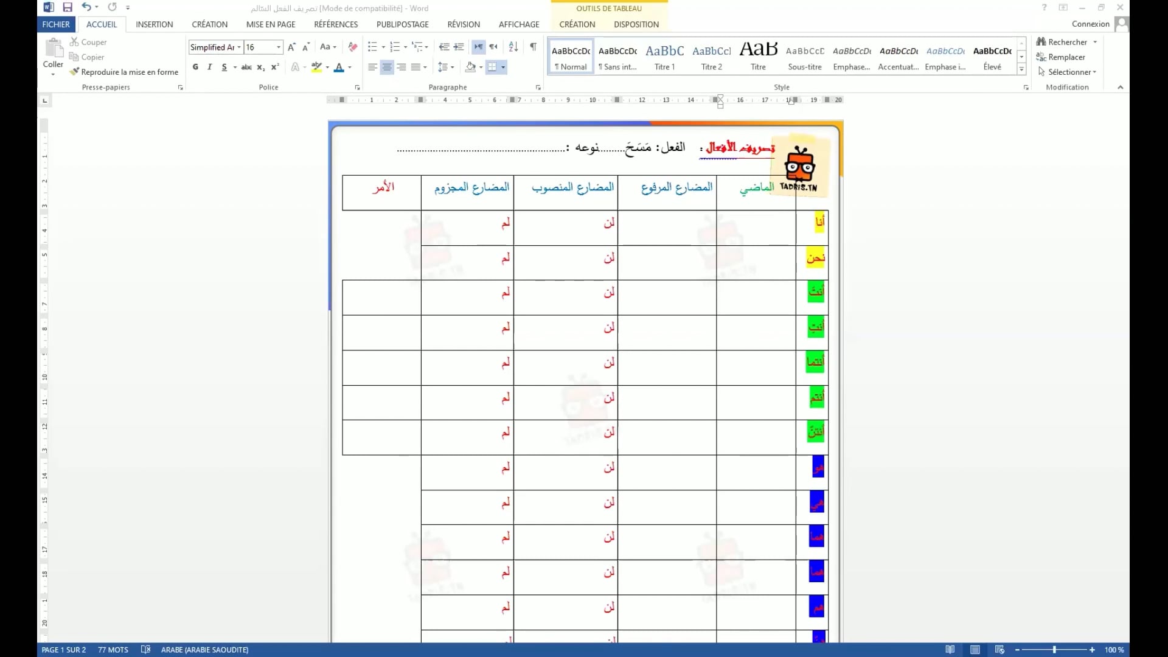The width and height of the screenshot is (1168, 657).
Task: Open the INSERTION ribbon tab
Action: pos(154,24)
